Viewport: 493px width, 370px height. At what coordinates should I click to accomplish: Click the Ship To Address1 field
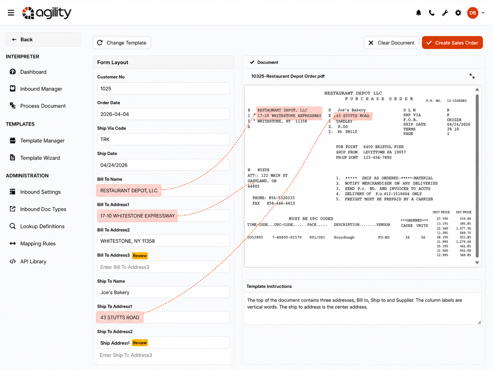tap(163, 317)
